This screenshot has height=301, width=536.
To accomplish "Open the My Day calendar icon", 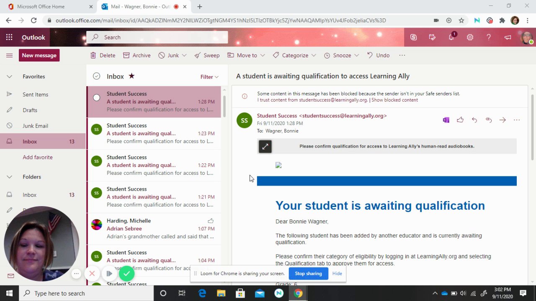I will click(433, 37).
